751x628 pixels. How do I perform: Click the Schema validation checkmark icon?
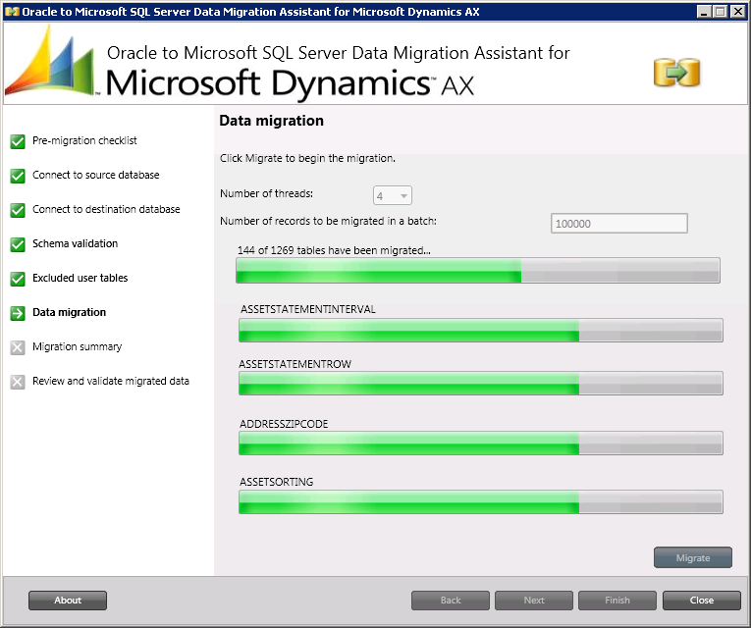18,244
